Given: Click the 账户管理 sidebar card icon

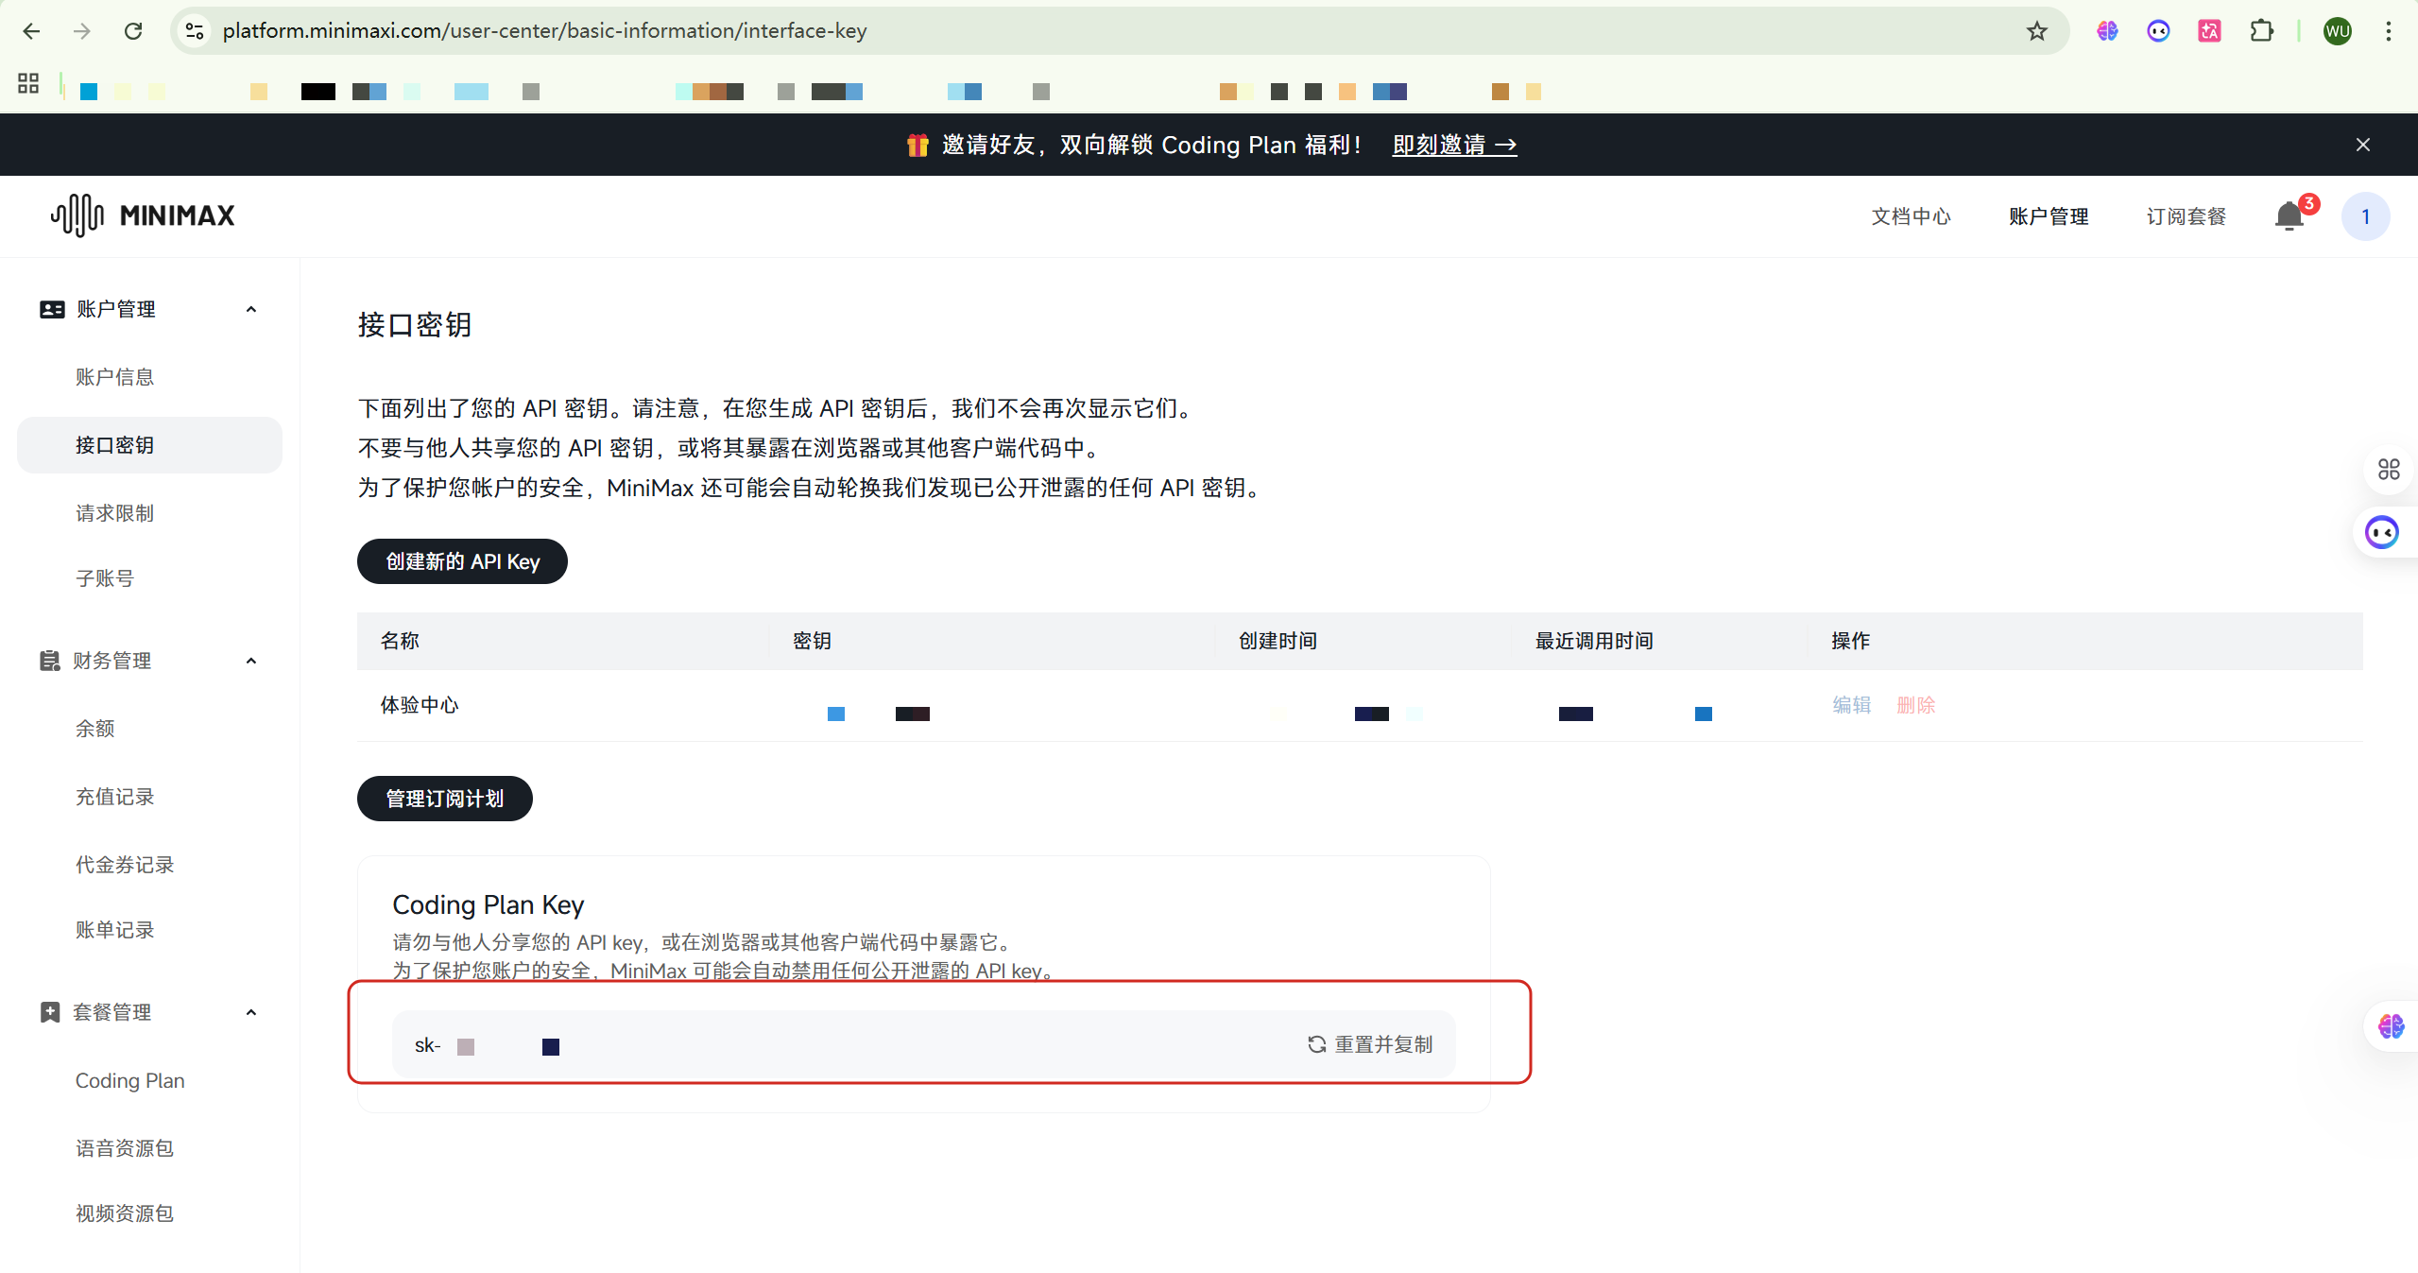Looking at the screenshot, I should point(52,309).
